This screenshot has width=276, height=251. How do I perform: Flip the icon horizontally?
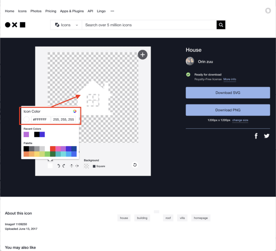[76, 166]
